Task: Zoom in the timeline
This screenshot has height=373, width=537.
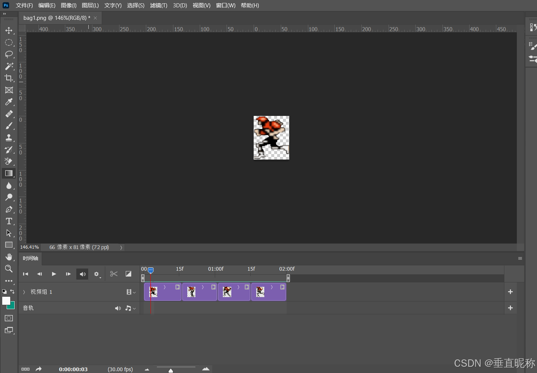Action: 206,369
